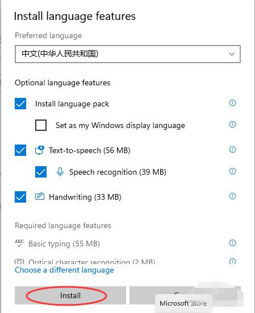
Task: Click info icon for Optical character recognition
Action: click(232, 261)
